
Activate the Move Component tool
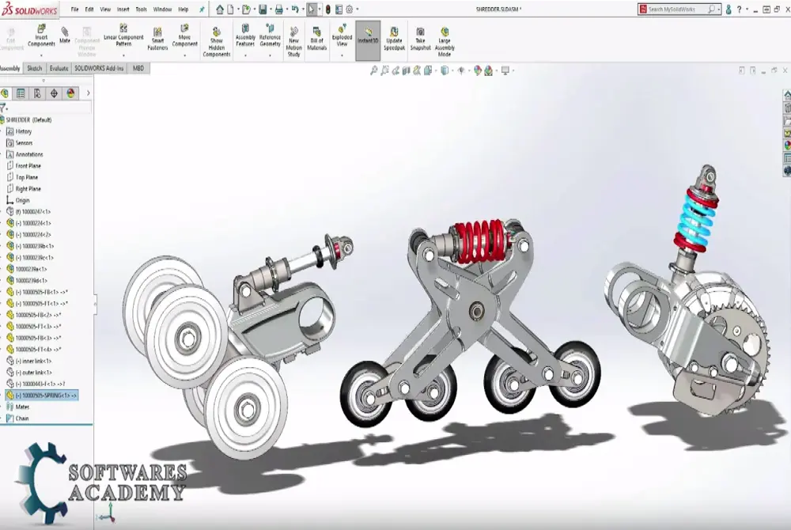[184, 36]
